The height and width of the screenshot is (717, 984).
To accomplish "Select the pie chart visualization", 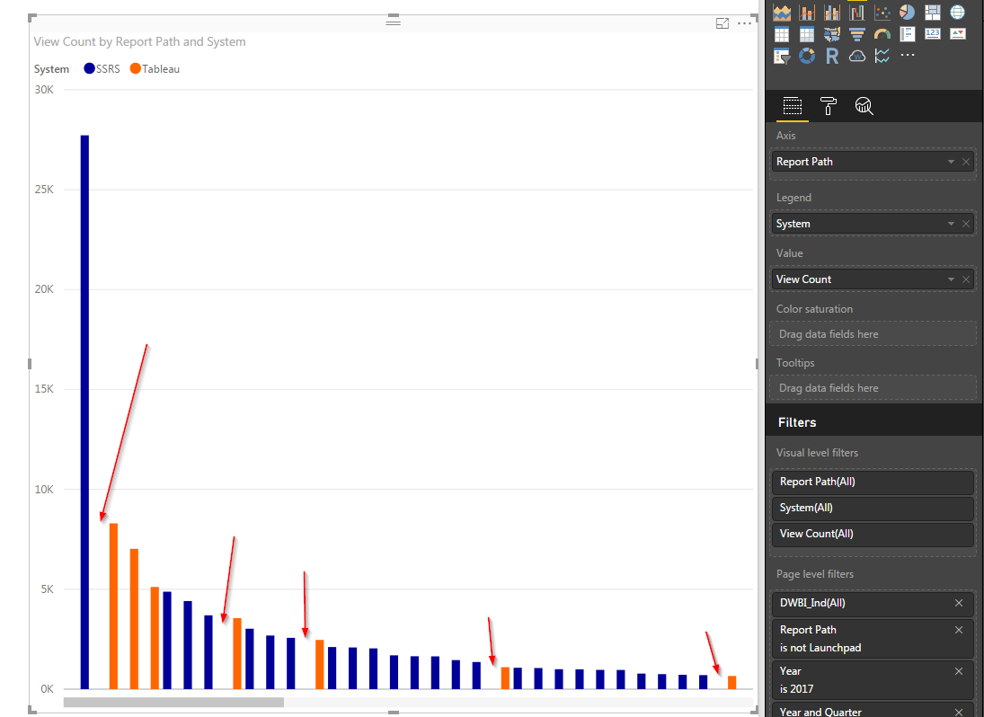I will click(908, 12).
